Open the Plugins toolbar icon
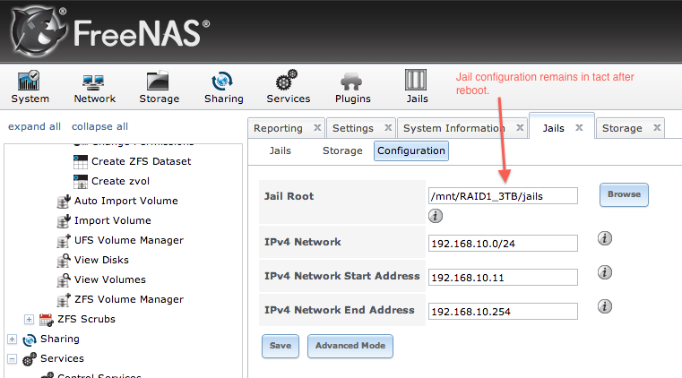 (351, 82)
